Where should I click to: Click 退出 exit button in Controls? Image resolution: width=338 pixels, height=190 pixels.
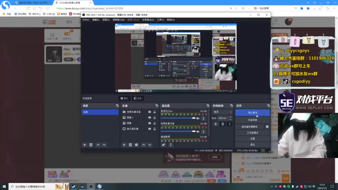tap(252, 144)
